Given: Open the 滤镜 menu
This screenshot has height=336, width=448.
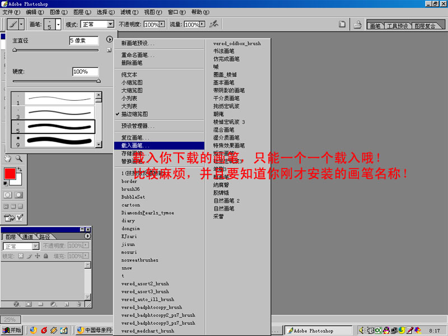Looking at the screenshot, I should point(129,12).
